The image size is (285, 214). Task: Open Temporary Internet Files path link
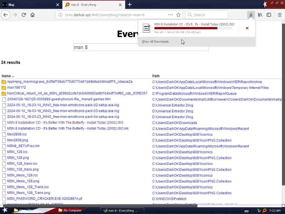click(210, 88)
